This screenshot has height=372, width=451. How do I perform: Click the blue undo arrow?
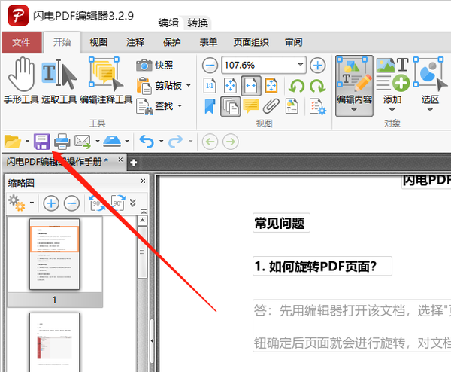pyautogui.click(x=147, y=141)
